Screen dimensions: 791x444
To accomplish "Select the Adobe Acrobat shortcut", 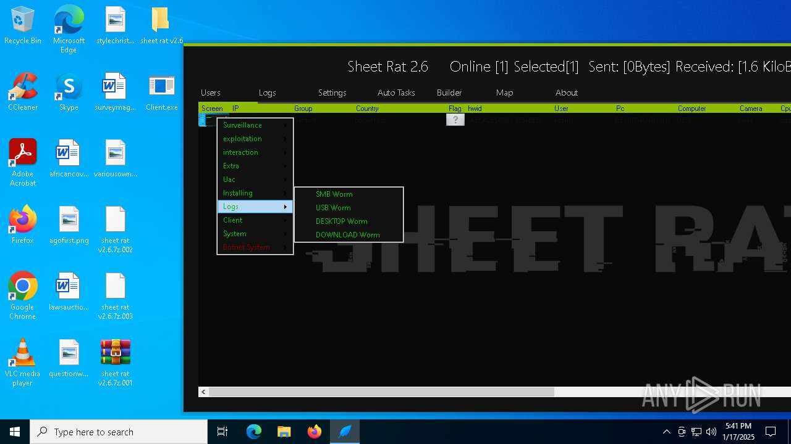I will click(x=23, y=163).
